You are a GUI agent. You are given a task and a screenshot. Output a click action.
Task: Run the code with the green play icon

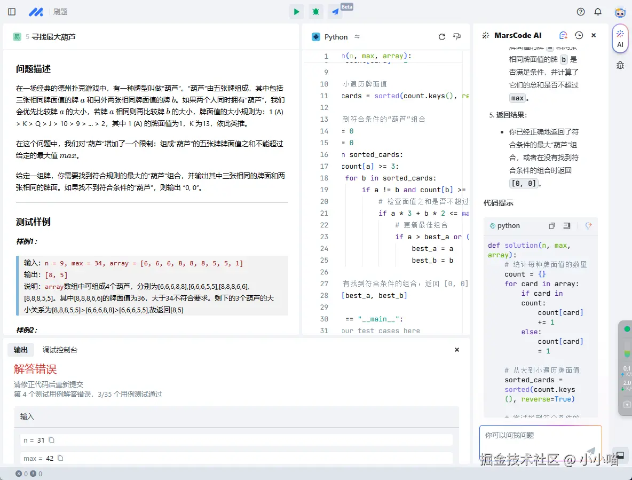296,11
